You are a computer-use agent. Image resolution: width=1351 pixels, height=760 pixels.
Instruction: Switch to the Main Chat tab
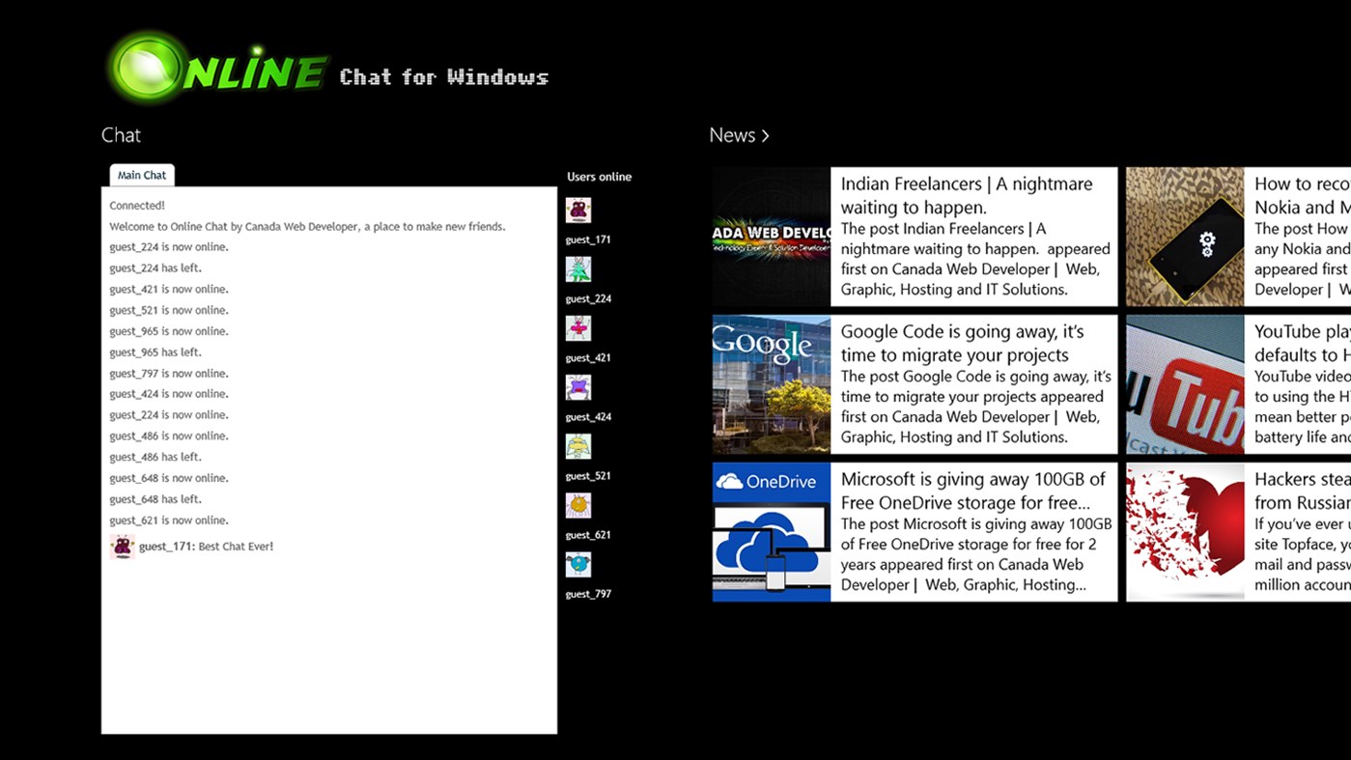pyautogui.click(x=141, y=175)
